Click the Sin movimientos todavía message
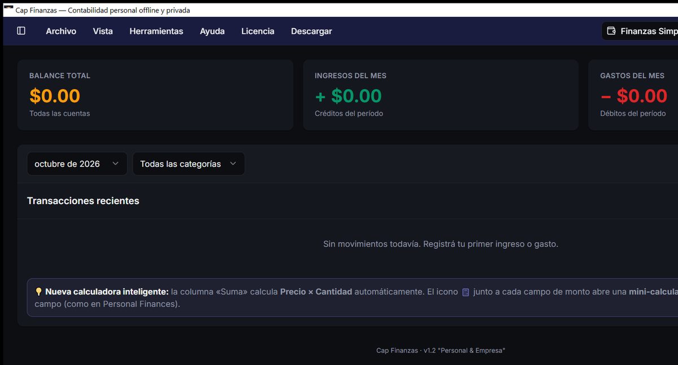The height and width of the screenshot is (365, 678). click(440, 244)
